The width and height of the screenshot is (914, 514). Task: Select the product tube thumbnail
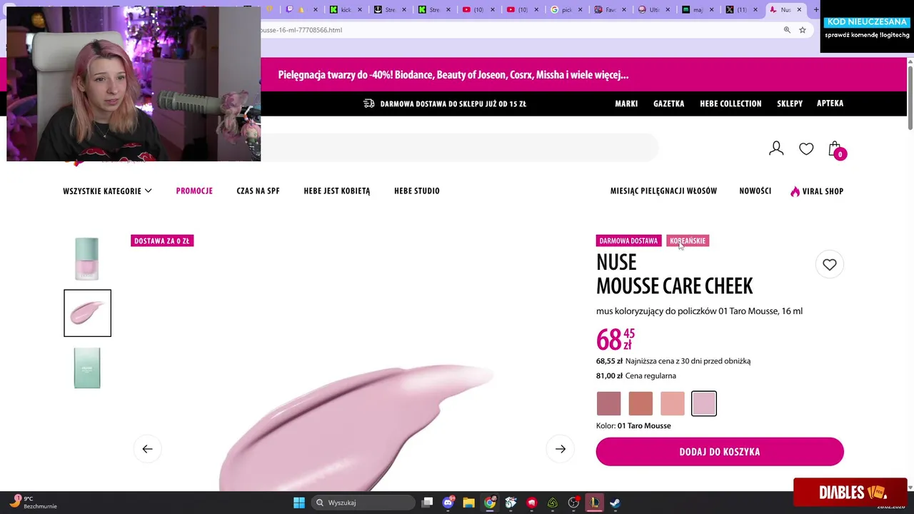[87, 258]
